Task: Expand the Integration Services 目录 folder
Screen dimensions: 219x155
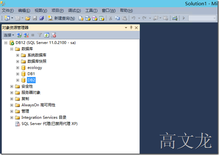Action: (12, 118)
